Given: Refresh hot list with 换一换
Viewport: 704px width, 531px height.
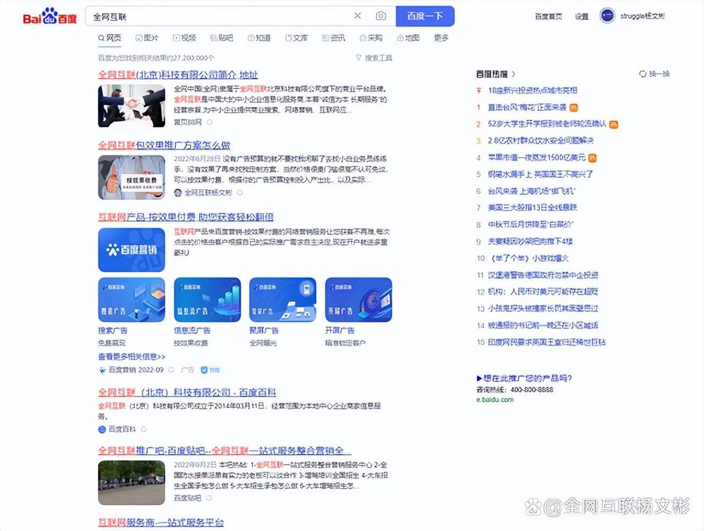Looking at the screenshot, I should (x=654, y=74).
